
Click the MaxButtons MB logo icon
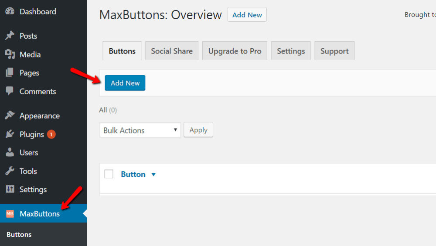click(10, 214)
